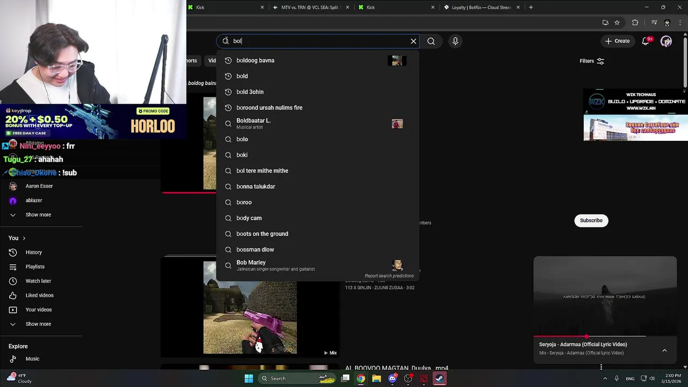
Task: Click the mini player video preview
Action: coord(605,296)
